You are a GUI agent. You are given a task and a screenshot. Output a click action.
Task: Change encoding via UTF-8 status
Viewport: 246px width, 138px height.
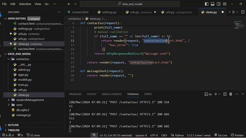pos(154,135)
